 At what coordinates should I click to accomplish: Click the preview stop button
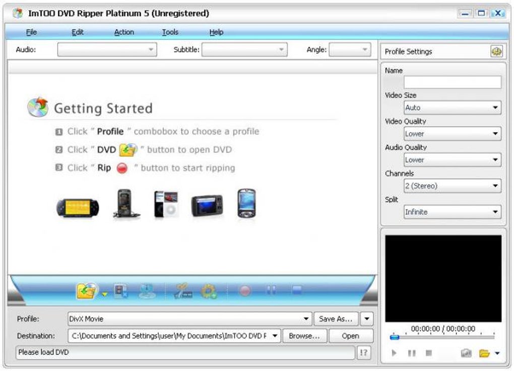pos(428,353)
